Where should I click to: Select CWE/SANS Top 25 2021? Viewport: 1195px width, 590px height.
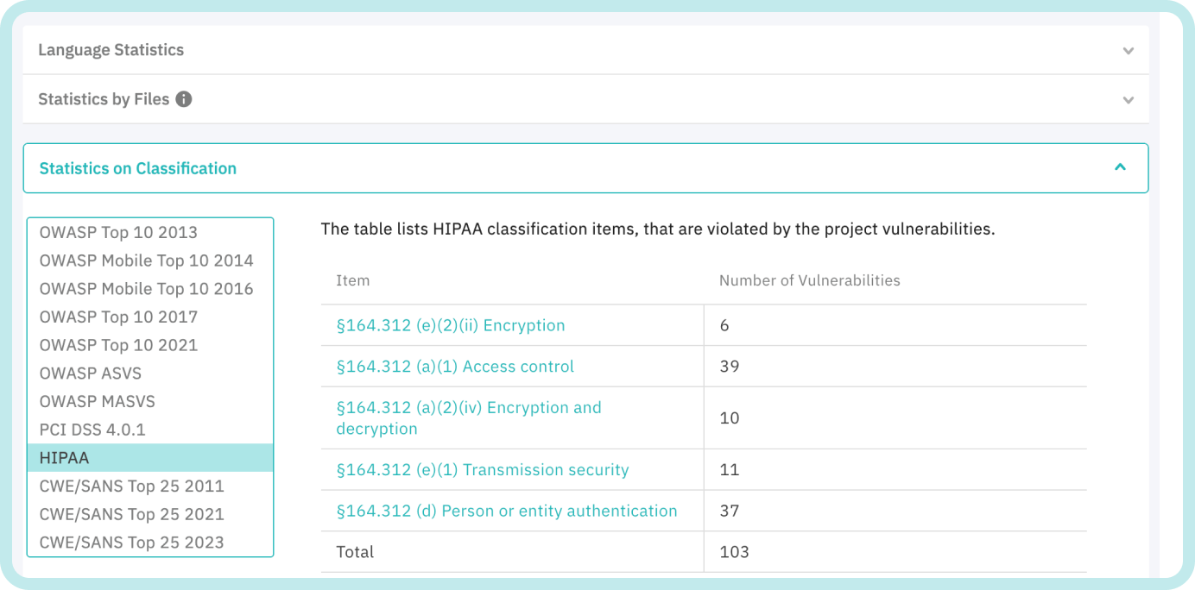pyautogui.click(x=150, y=514)
